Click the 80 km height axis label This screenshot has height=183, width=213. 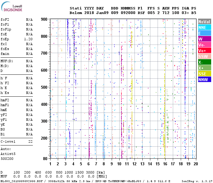click(x=45, y=159)
